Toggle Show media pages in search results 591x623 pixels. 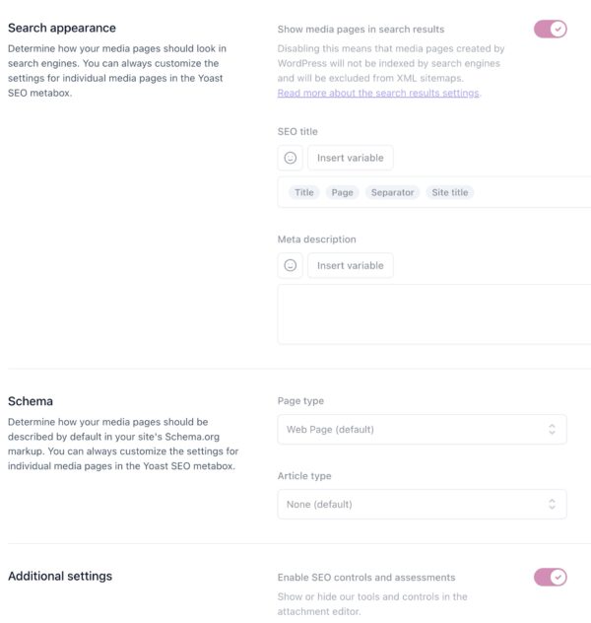pyautogui.click(x=550, y=30)
